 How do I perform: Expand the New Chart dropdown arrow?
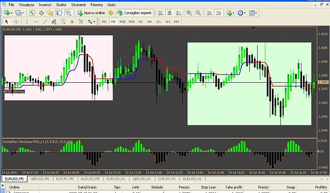pyautogui.click(x=12, y=13)
